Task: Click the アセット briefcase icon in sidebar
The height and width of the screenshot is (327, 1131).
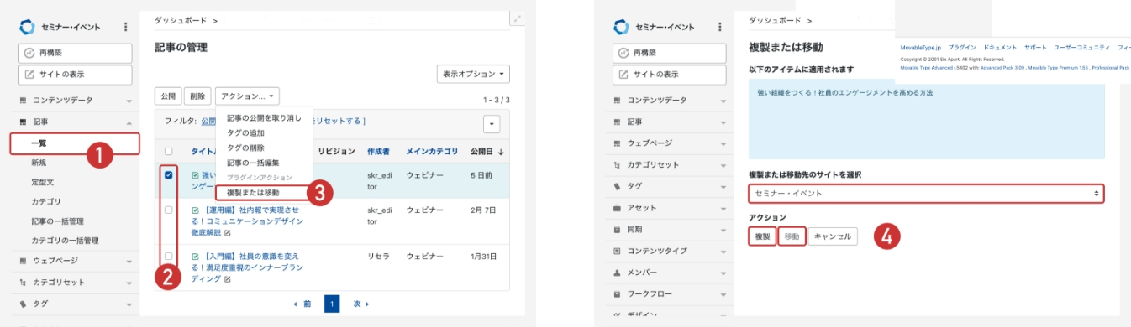Action: (x=618, y=208)
